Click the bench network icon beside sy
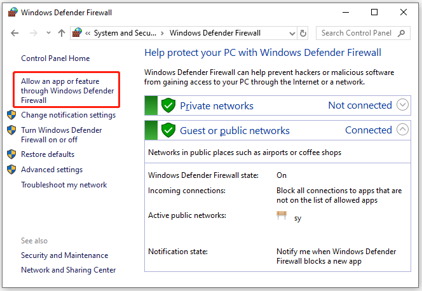Viewport: 422px width, 291px height. click(x=282, y=215)
